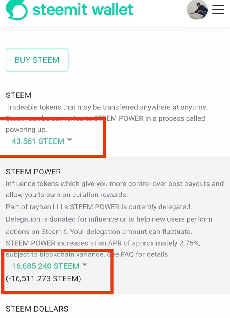230x318 pixels.
Task: Click the steemit wallet wordmark
Action: [83, 9]
